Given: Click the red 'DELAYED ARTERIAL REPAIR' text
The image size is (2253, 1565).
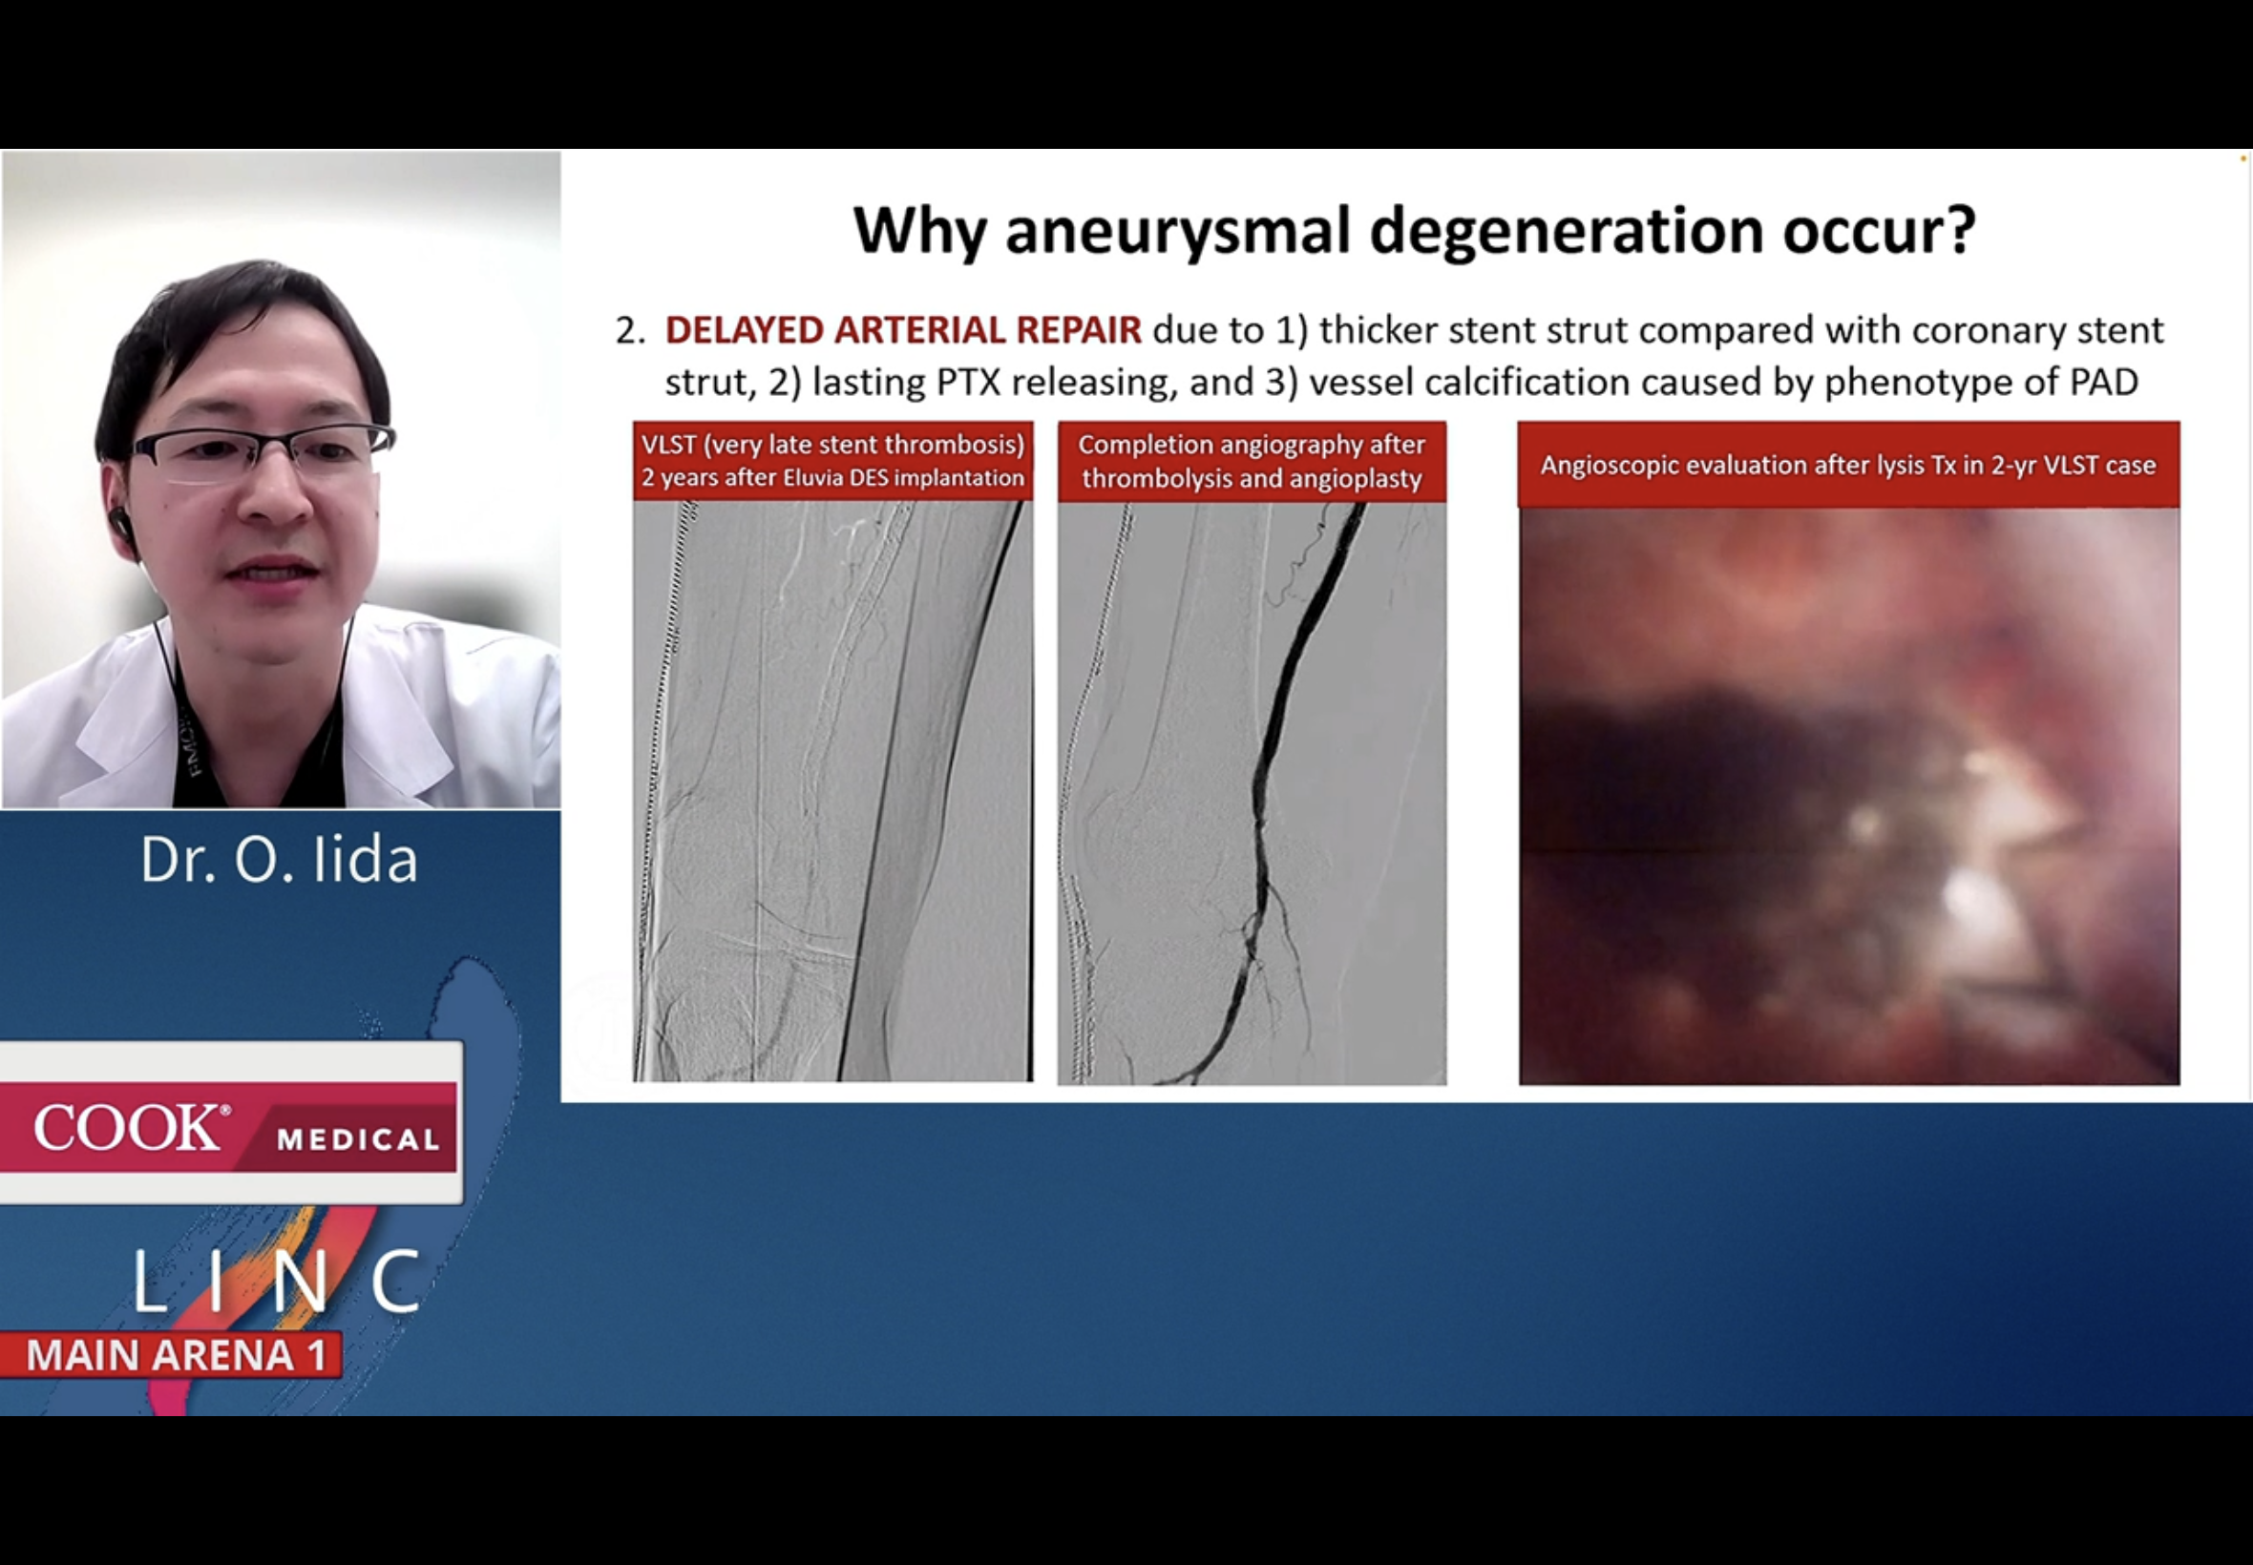Looking at the screenshot, I should pyautogui.click(x=902, y=330).
